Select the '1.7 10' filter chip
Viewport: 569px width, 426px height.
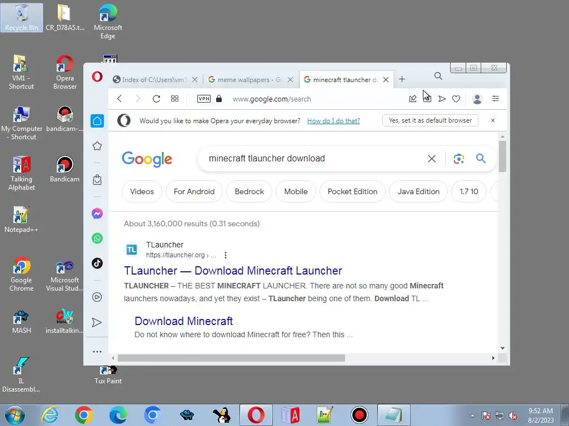pyautogui.click(x=469, y=191)
